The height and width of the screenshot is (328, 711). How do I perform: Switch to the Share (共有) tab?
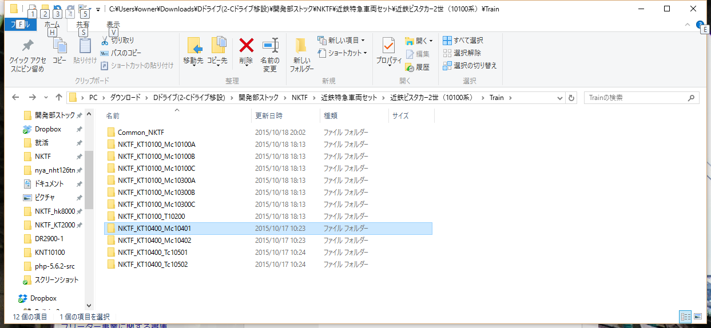click(x=83, y=25)
